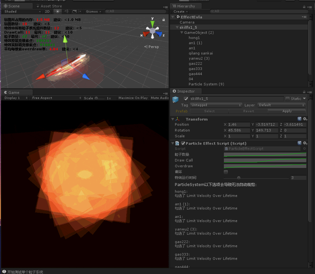Open Transform component help book icon

(299, 119)
